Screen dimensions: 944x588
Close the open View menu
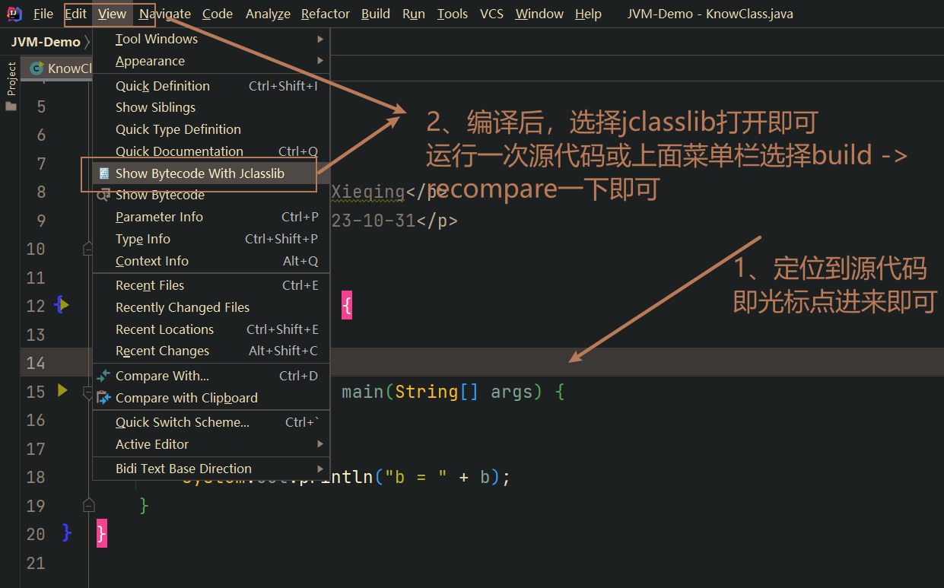[113, 14]
